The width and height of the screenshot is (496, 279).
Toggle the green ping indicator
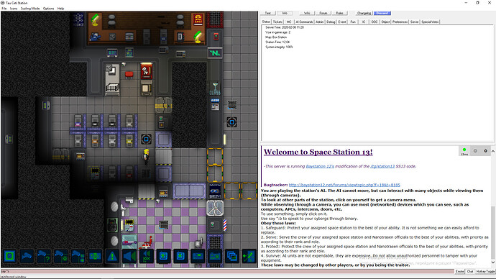(464, 151)
